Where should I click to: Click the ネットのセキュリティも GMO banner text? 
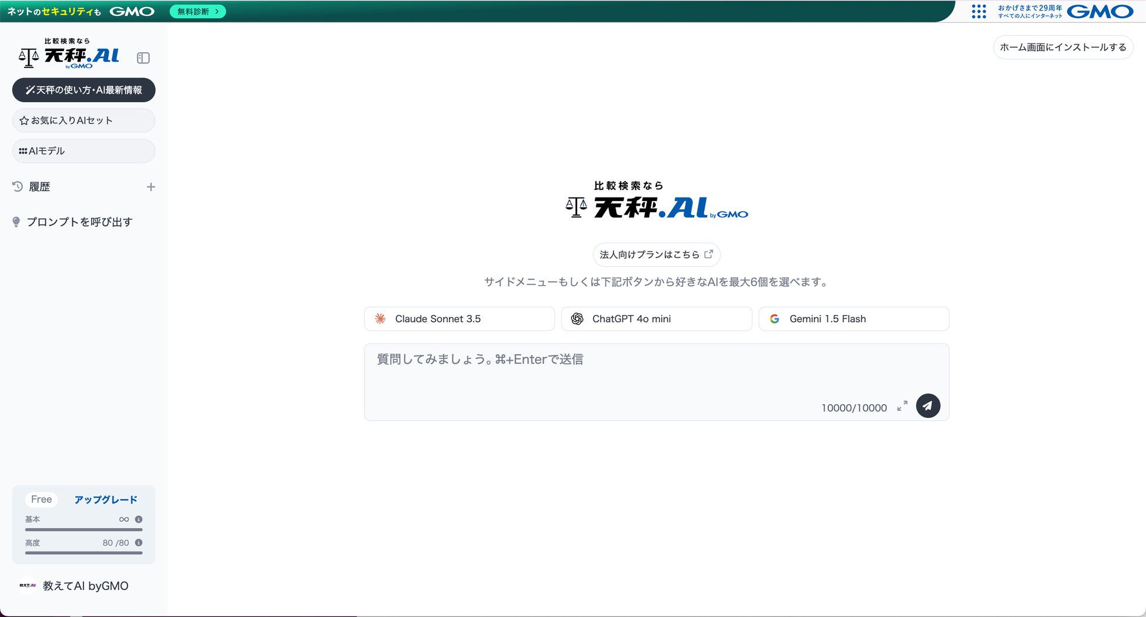click(81, 11)
